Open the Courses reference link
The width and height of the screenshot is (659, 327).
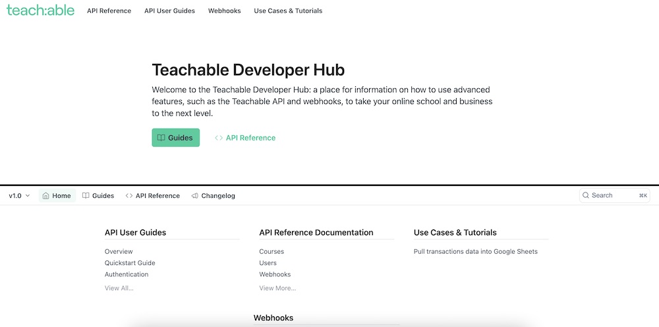pos(272,251)
